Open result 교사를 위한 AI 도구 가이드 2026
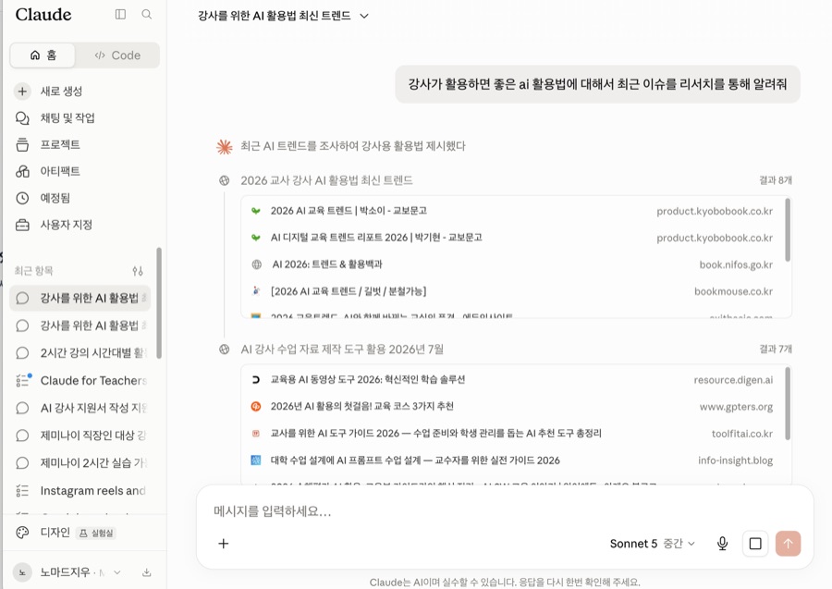 coord(511,433)
